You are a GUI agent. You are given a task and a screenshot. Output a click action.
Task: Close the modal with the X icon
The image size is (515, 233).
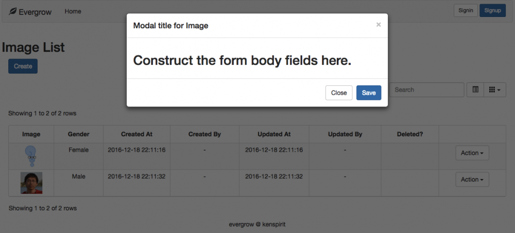(379, 25)
